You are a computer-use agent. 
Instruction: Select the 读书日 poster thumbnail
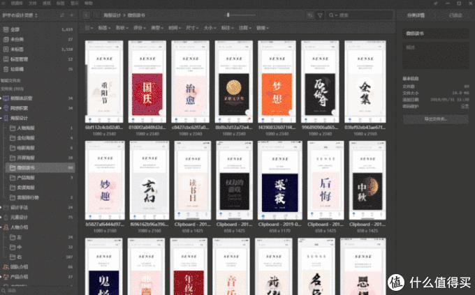[193, 181]
